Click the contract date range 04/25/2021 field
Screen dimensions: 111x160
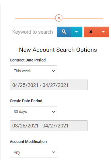(49, 85)
